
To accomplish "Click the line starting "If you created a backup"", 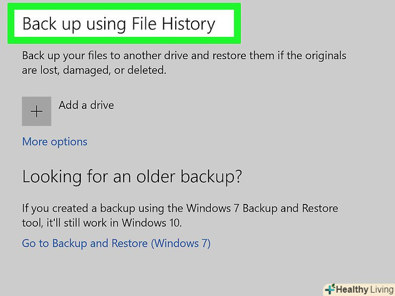I will pos(180,208).
